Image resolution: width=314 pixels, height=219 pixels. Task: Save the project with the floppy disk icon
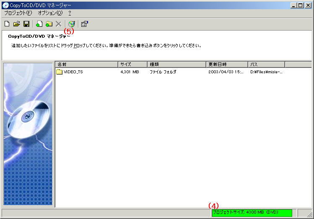click(26, 24)
